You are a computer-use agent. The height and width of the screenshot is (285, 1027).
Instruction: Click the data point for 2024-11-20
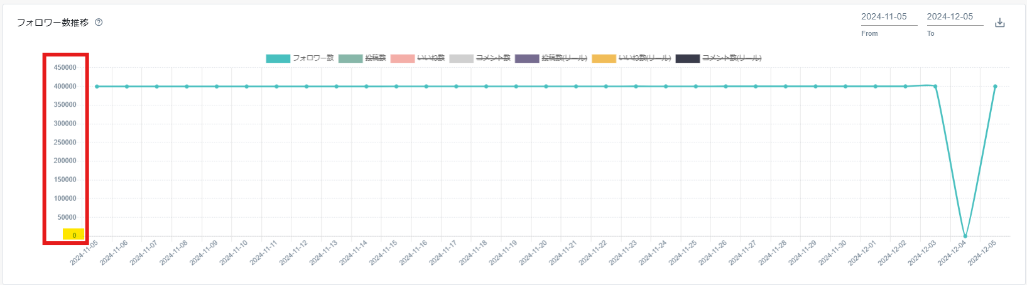coord(546,87)
